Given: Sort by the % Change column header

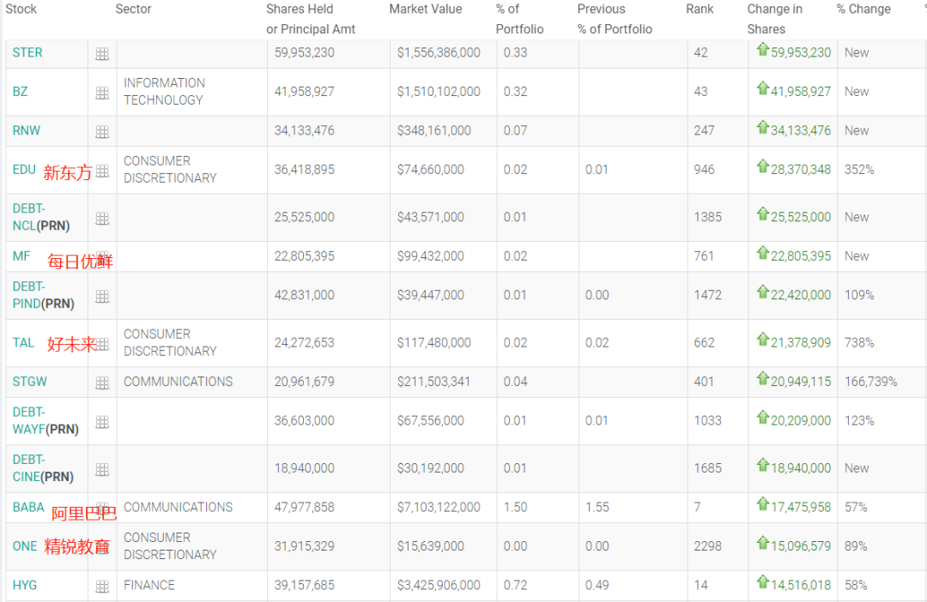Looking at the screenshot, I should pyautogui.click(x=863, y=9).
